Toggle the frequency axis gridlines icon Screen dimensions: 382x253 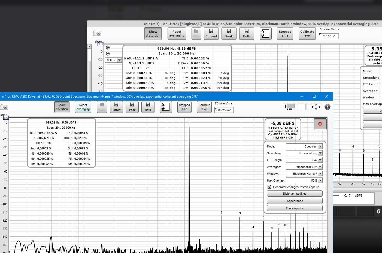pyautogui.click(x=303, y=107)
